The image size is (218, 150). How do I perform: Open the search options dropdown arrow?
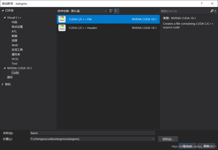(x=215, y=11)
